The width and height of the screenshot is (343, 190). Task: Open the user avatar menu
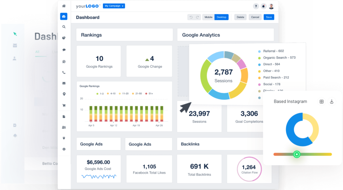271,6
